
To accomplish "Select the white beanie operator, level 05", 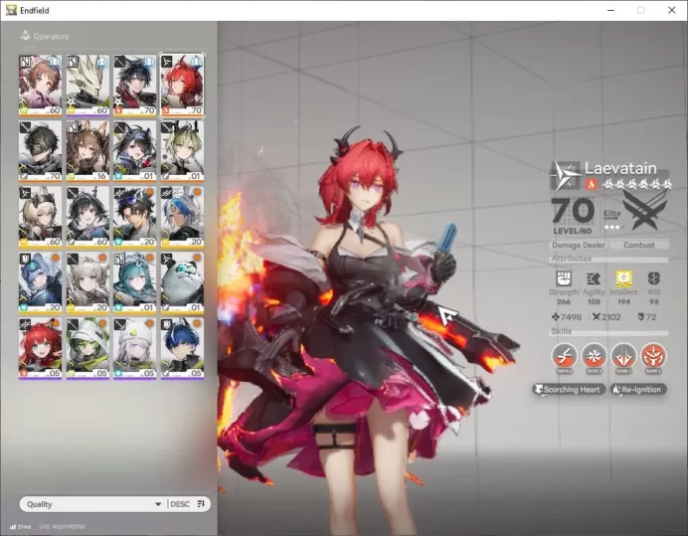I will tap(134, 349).
